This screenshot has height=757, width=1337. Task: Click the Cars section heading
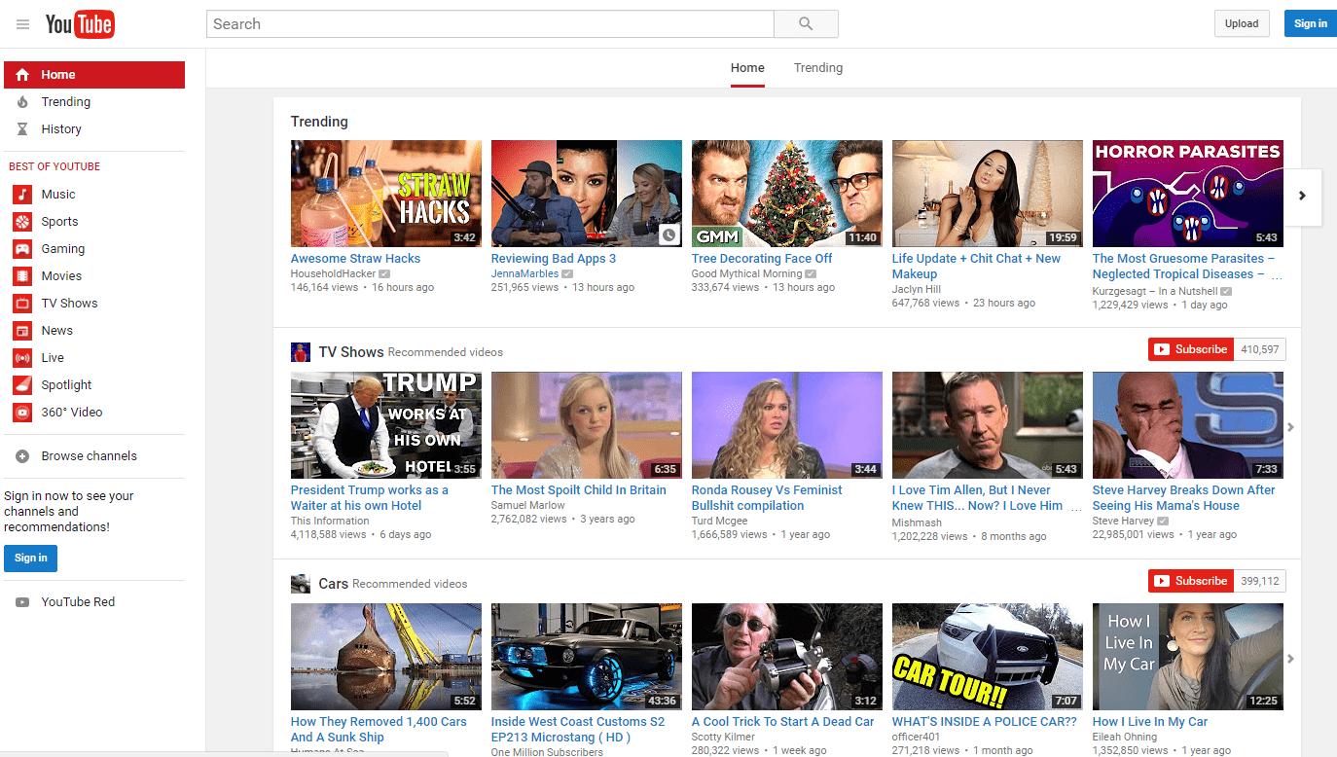point(334,584)
